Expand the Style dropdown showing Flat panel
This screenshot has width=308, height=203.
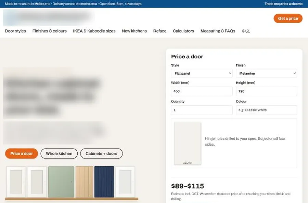point(202,73)
